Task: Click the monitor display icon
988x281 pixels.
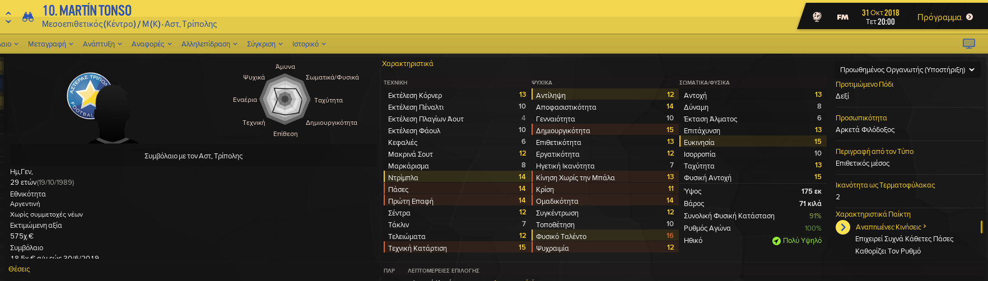Action: tap(968, 44)
